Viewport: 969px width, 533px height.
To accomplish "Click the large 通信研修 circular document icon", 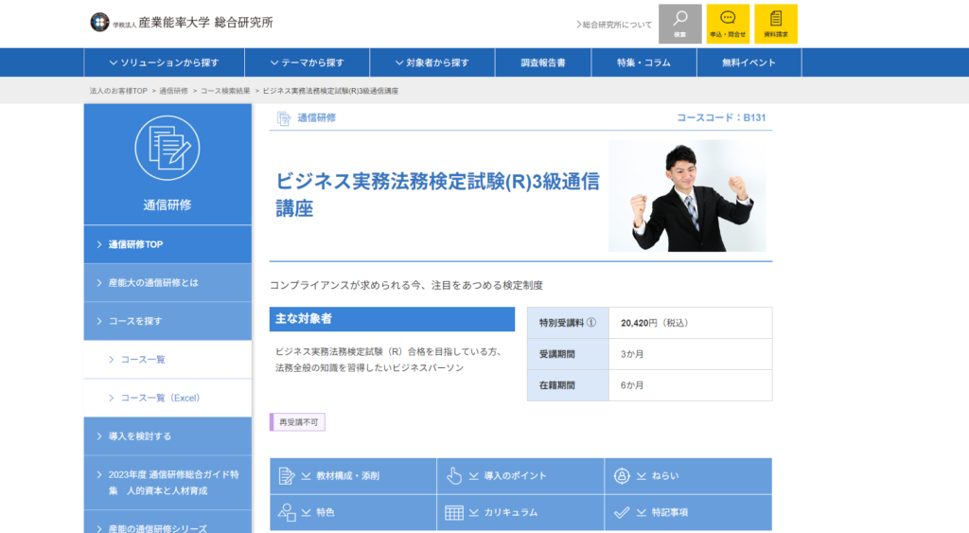I will [x=167, y=149].
